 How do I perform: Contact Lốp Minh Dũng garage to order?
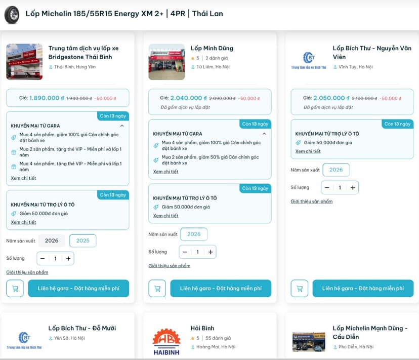221,288
